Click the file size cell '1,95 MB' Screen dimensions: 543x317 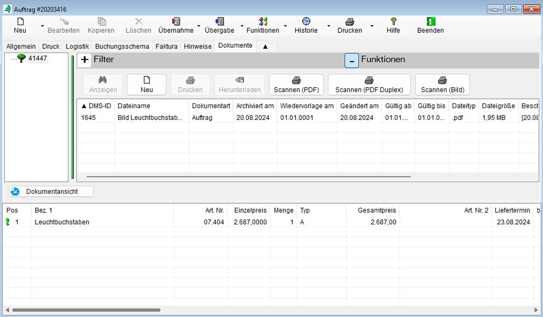tap(494, 117)
